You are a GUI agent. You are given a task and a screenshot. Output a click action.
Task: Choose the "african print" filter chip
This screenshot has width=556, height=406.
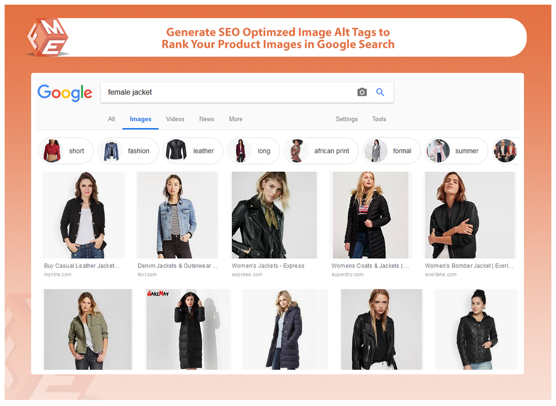pos(321,151)
